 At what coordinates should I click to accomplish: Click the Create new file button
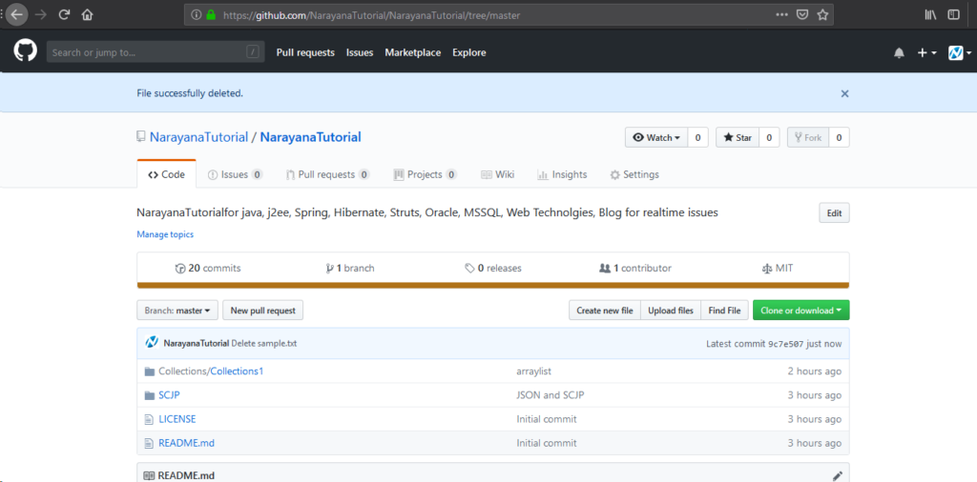pyautogui.click(x=604, y=311)
